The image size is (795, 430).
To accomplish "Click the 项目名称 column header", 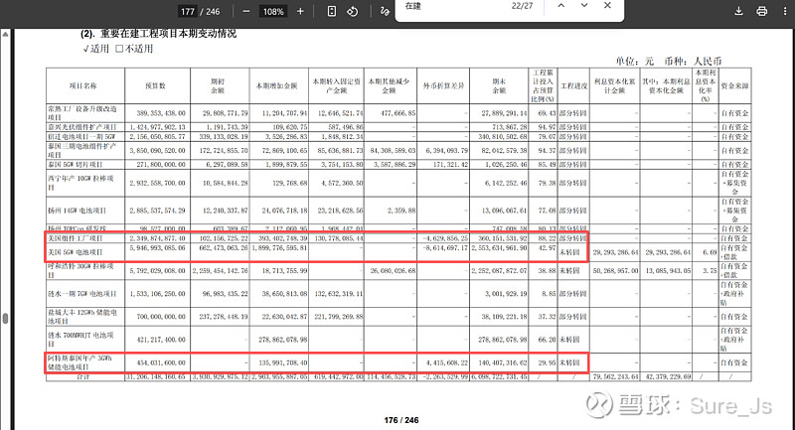I will coord(81,85).
